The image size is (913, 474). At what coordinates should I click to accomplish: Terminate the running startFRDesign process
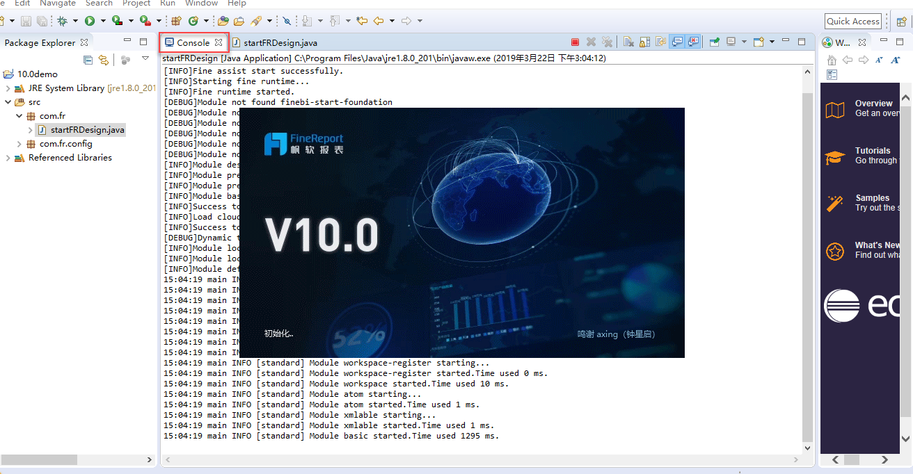click(575, 42)
